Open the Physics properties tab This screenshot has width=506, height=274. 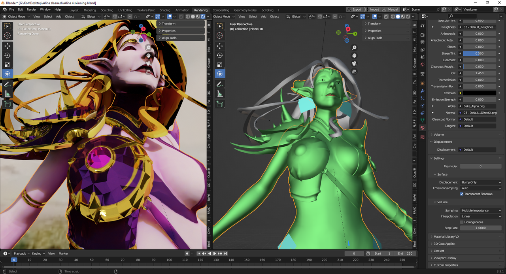tap(423, 106)
